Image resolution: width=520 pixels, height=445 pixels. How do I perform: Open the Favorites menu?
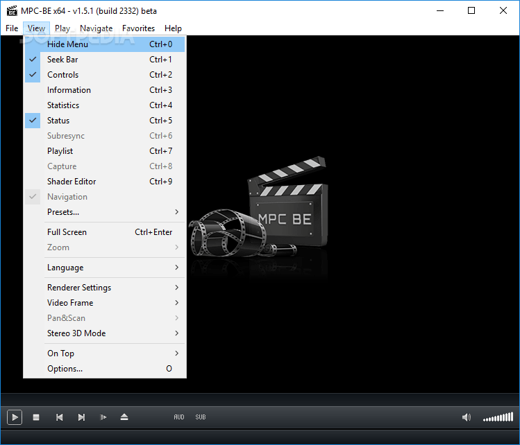pos(138,28)
